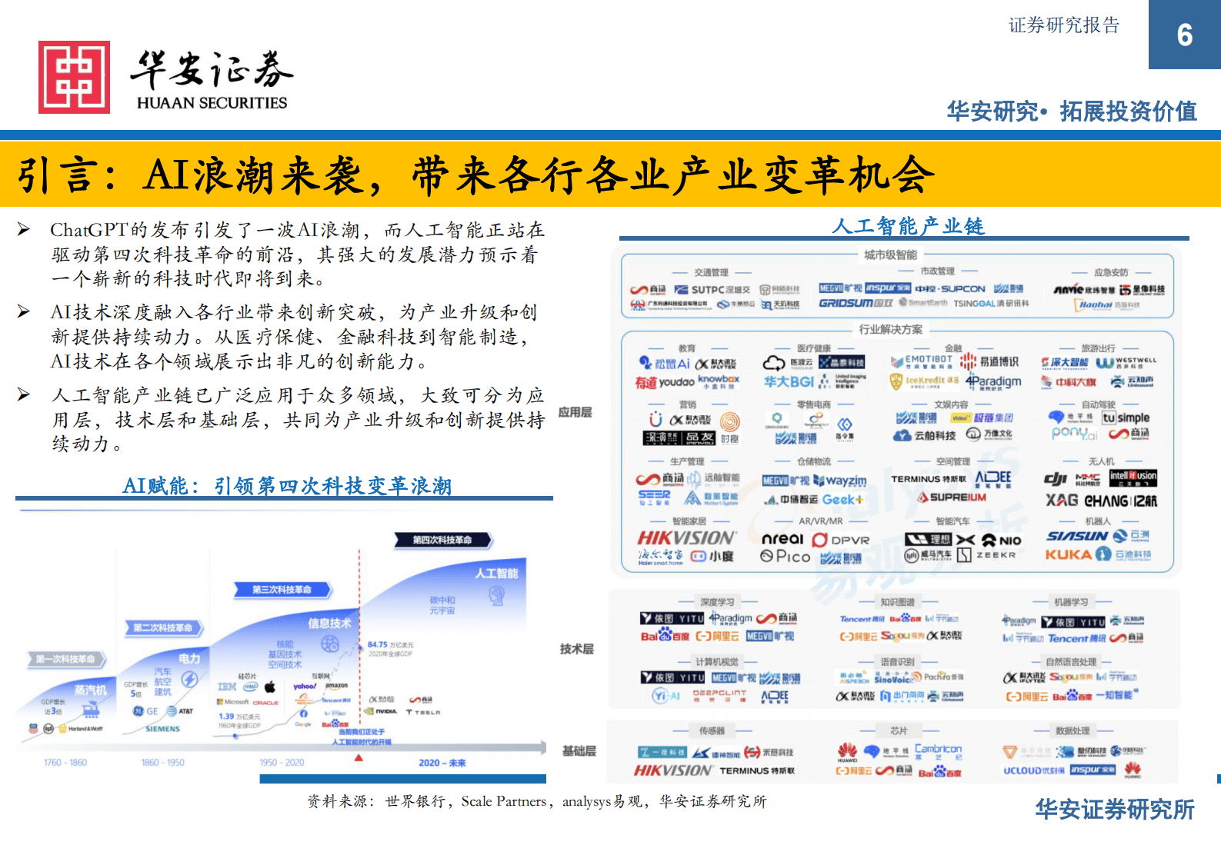The image size is (1221, 845).
Task: Click the 有道 youdao logo
Action: (x=665, y=382)
